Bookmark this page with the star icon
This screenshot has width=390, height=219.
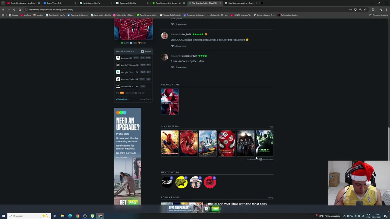click(365, 9)
